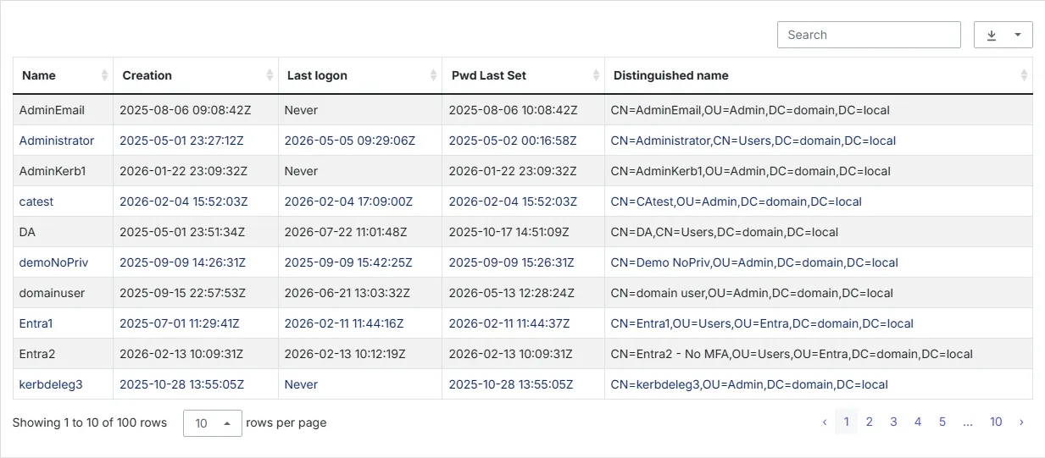Select the Administrator row name
The image size is (1045, 458).
tap(57, 141)
